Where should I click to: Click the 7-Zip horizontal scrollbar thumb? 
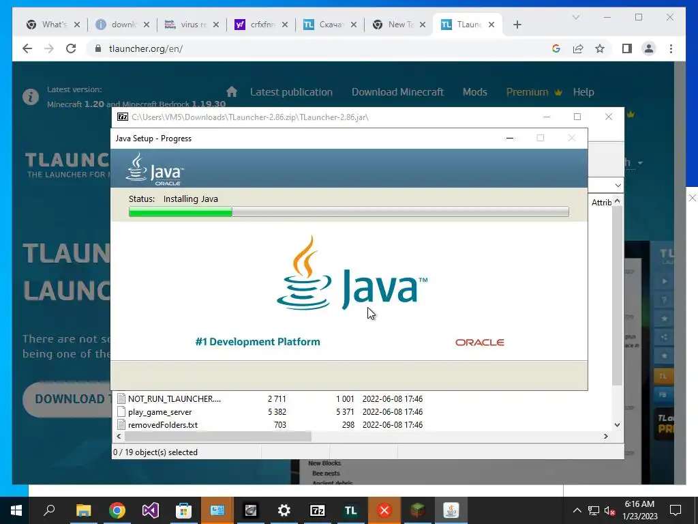point(217,436)
